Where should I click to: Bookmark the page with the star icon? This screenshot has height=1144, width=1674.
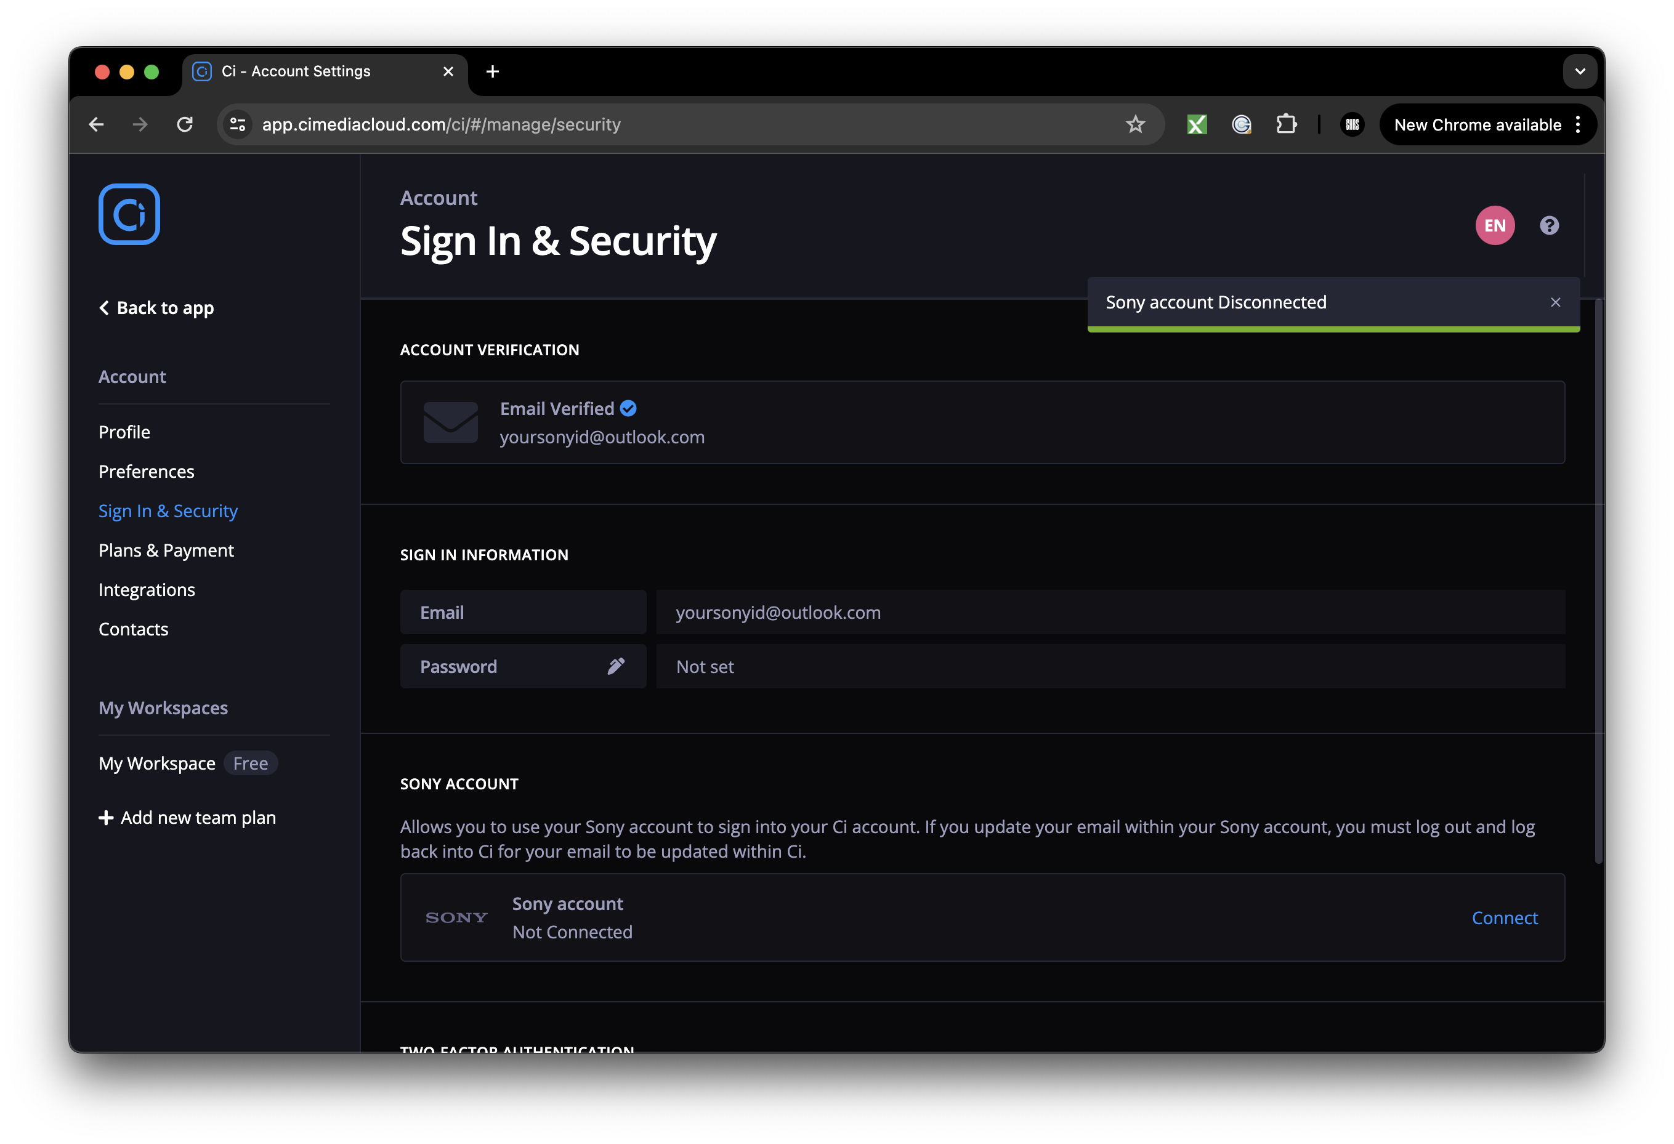1135,124
